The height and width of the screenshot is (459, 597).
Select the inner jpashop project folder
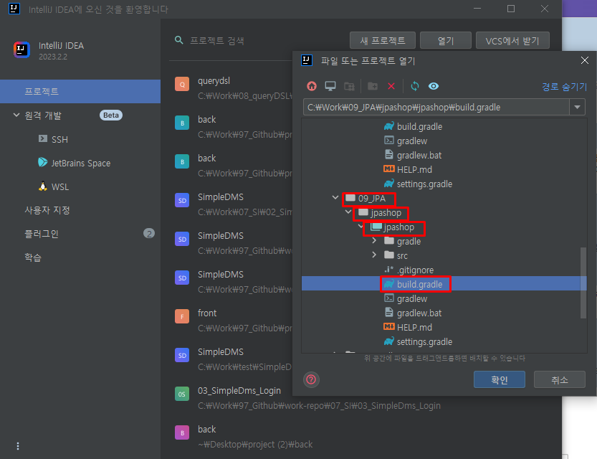click(x=393, y=227)
